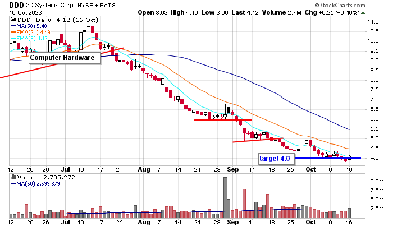This screenshot has width=393, height=227.
Task: Click the blue horizontal target line at 4.0
Action: pyautogui.click(x=328, y=158)
